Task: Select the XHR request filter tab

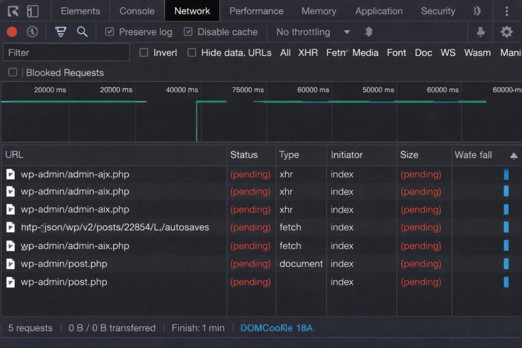Action: (x=308, y=52)
